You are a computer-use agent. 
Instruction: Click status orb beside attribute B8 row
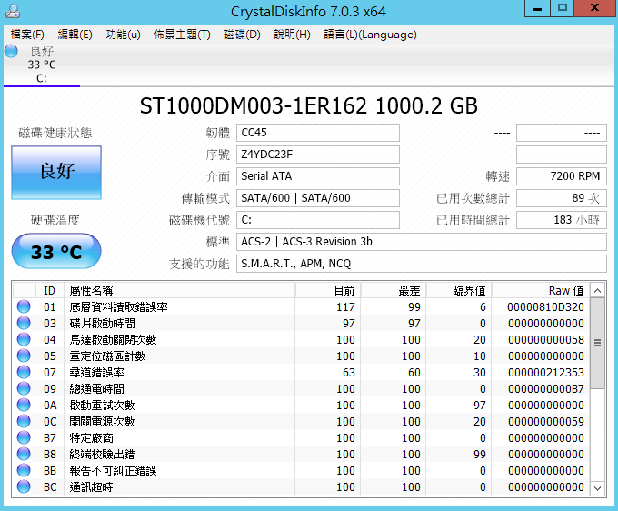coord(24,455)
